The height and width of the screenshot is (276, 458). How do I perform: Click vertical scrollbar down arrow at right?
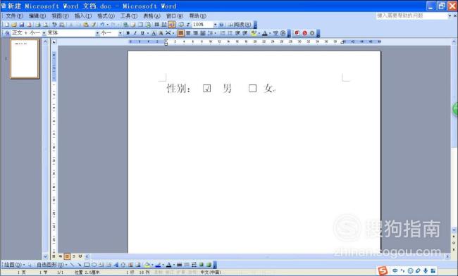(454, 230)
